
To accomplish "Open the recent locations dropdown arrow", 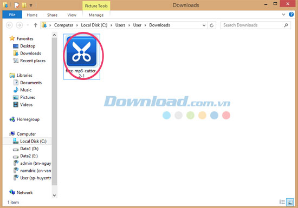I will [28, 25].
